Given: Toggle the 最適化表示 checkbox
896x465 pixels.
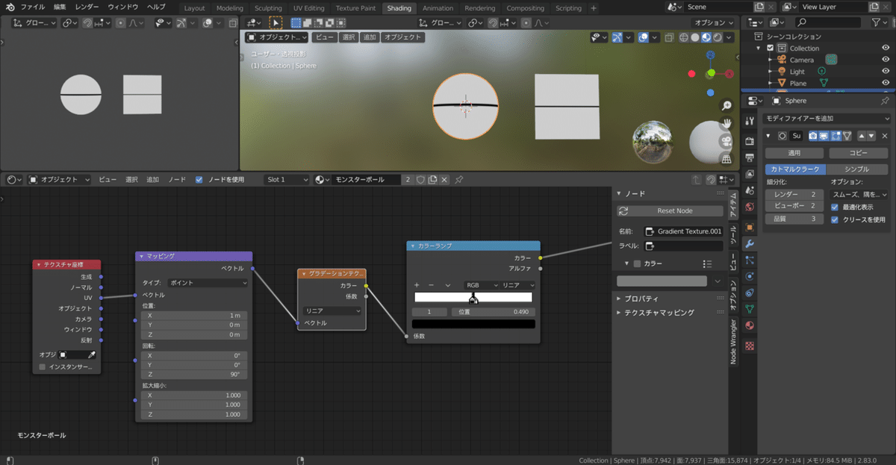Looking at the screenshot, I should click(x=835, y=207).
